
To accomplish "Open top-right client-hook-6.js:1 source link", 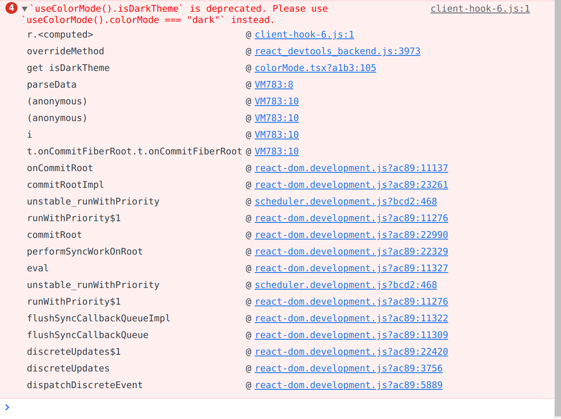I will 480,8.
